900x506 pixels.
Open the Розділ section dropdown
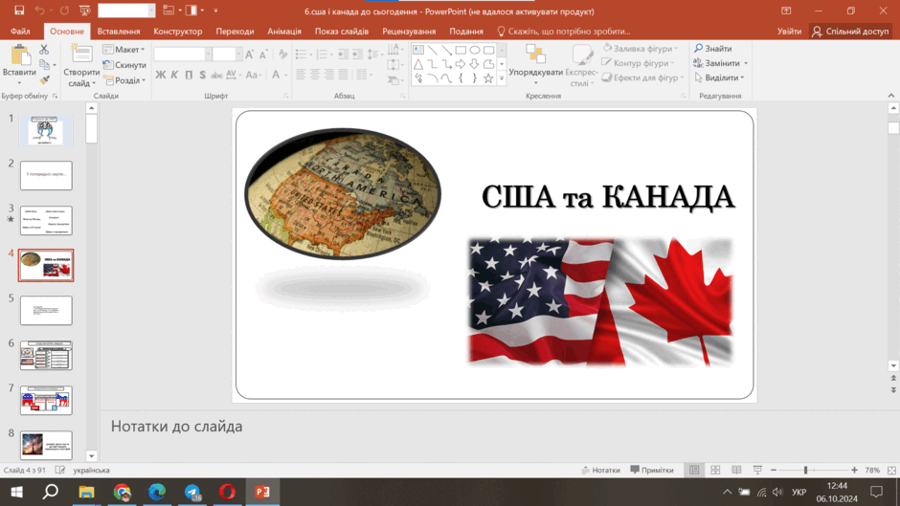click(x=124, y=80)
